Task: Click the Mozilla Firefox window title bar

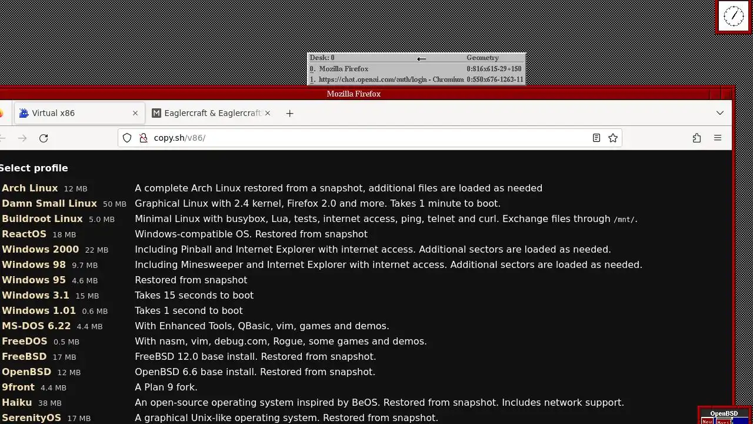Action: point(354,94)
